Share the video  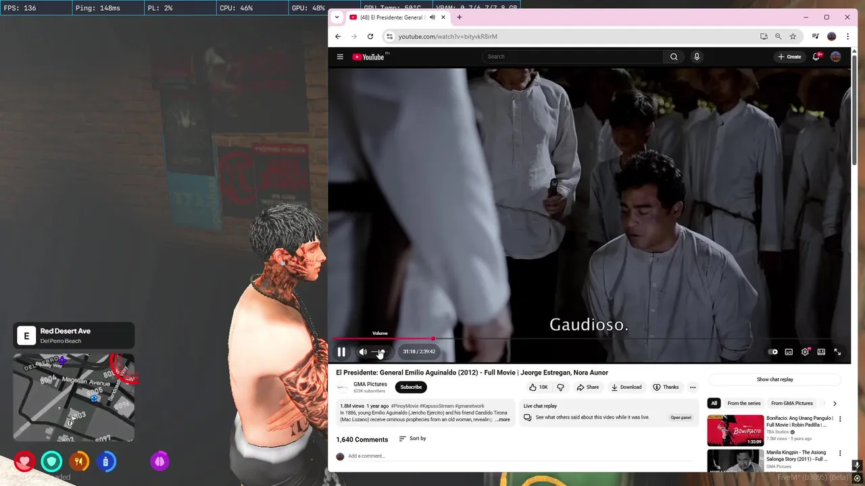coord(587,387)
